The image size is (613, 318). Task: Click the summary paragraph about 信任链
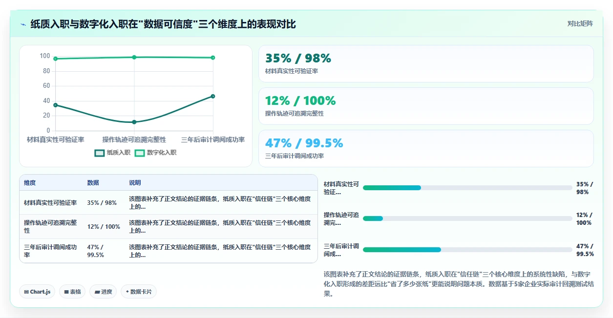(x=459, y=284)
